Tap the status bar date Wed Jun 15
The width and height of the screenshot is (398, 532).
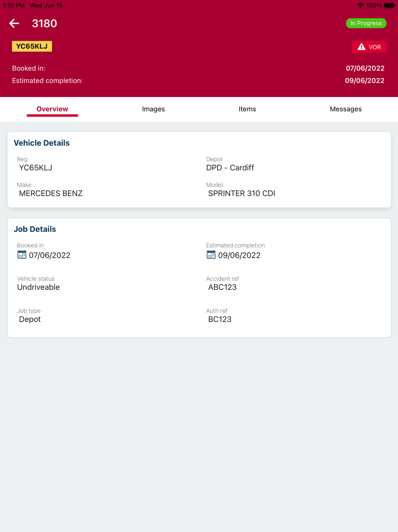click(46, 5)
